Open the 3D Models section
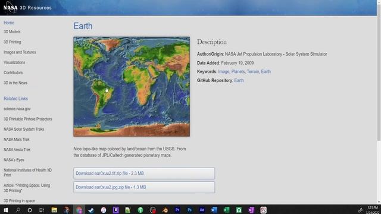 coord(12,32)
